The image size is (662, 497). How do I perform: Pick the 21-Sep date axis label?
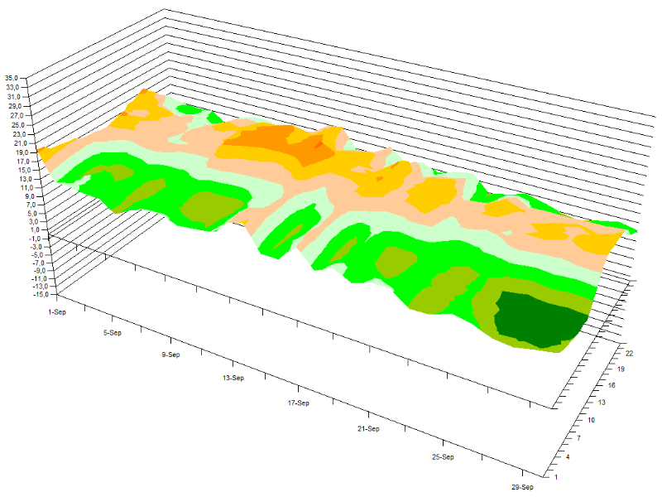point(368,428)
